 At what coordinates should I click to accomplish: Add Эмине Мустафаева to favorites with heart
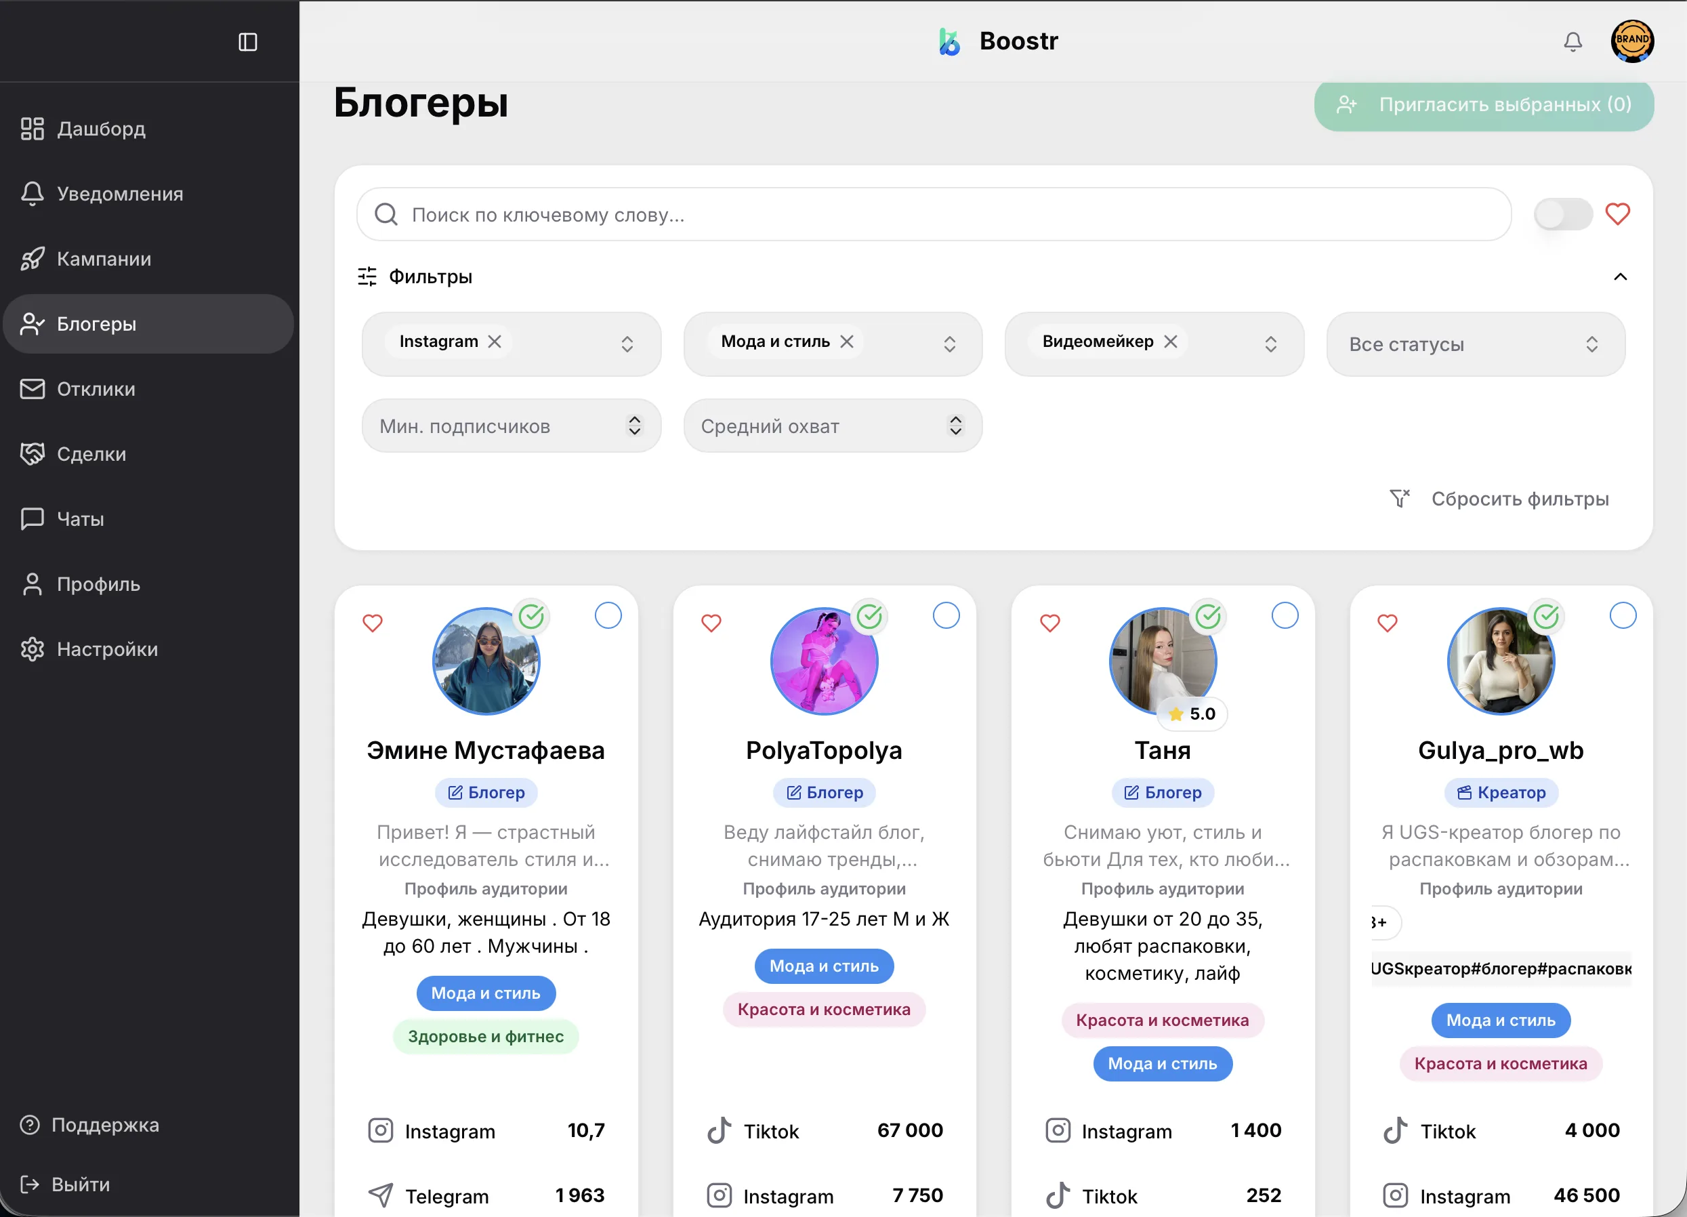(373, 623)
